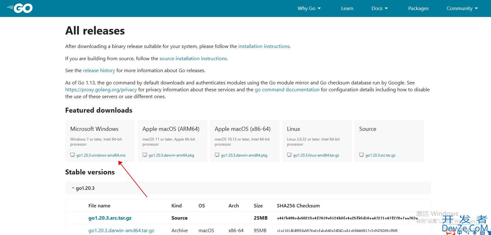Visit the proxy.golang.org/privacy link

101,89
